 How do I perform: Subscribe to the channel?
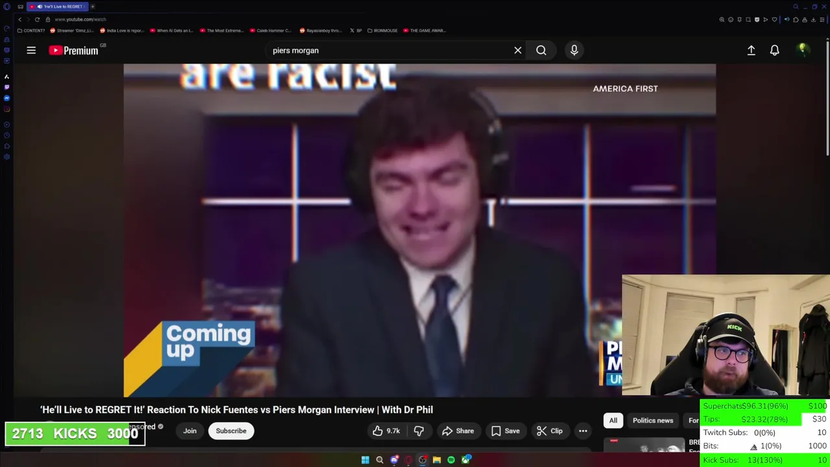[231, 431]
